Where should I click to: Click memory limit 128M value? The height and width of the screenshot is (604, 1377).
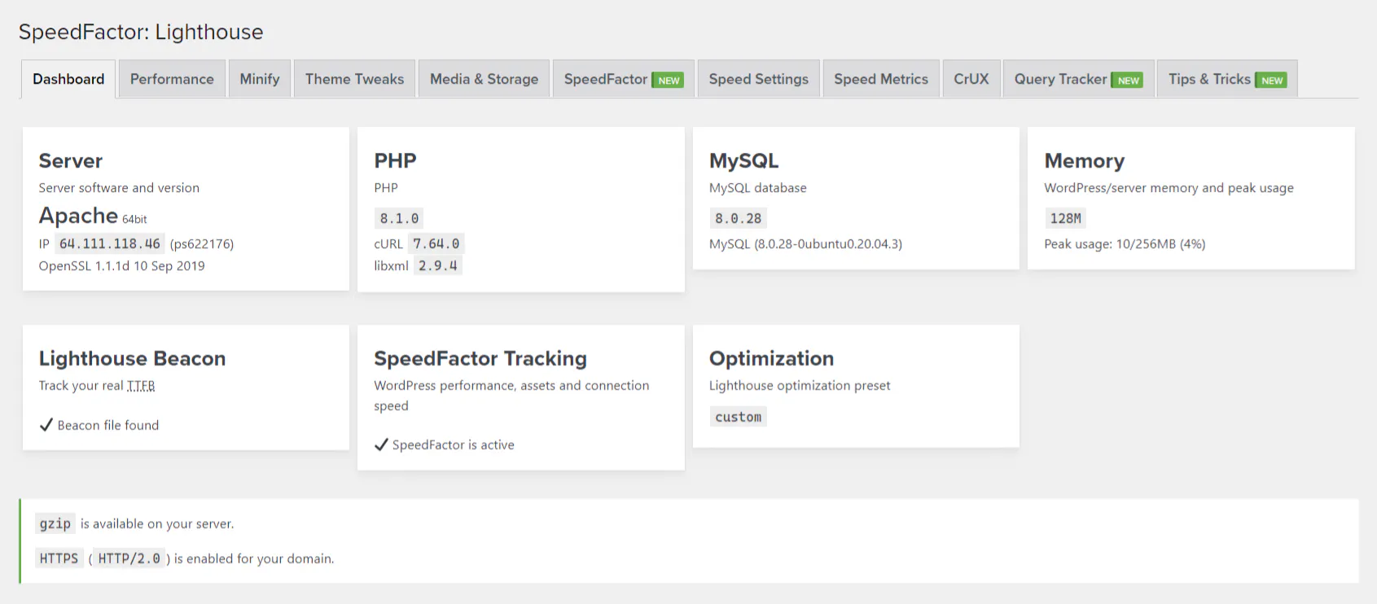click(x=1065, y=218)
